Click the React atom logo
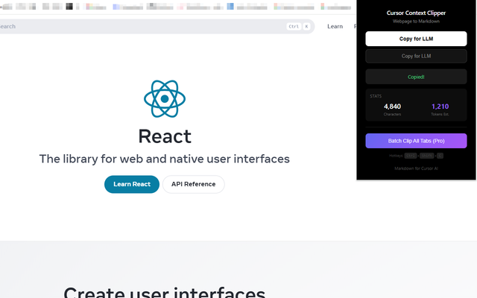477x298 pixels. [165, 99]
